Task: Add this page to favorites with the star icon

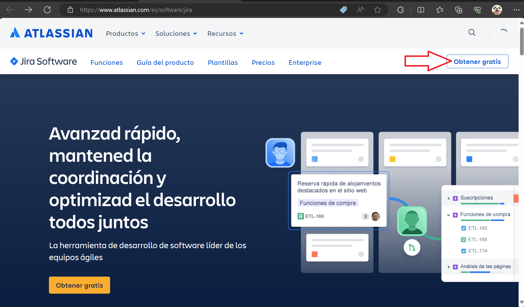Action: pos(377,10)
